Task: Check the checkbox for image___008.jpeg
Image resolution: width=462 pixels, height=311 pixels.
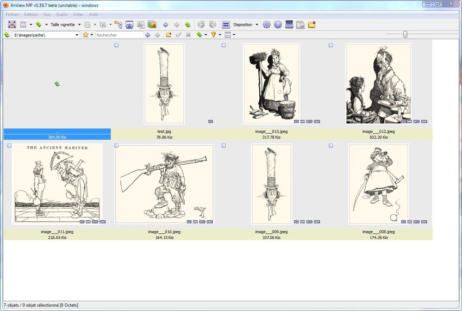Action: click(330, 145)
